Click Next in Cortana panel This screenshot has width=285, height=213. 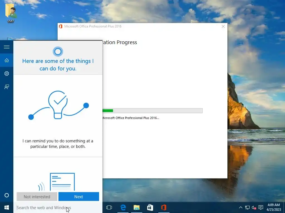pyautogui.click(x=79, y=197)
